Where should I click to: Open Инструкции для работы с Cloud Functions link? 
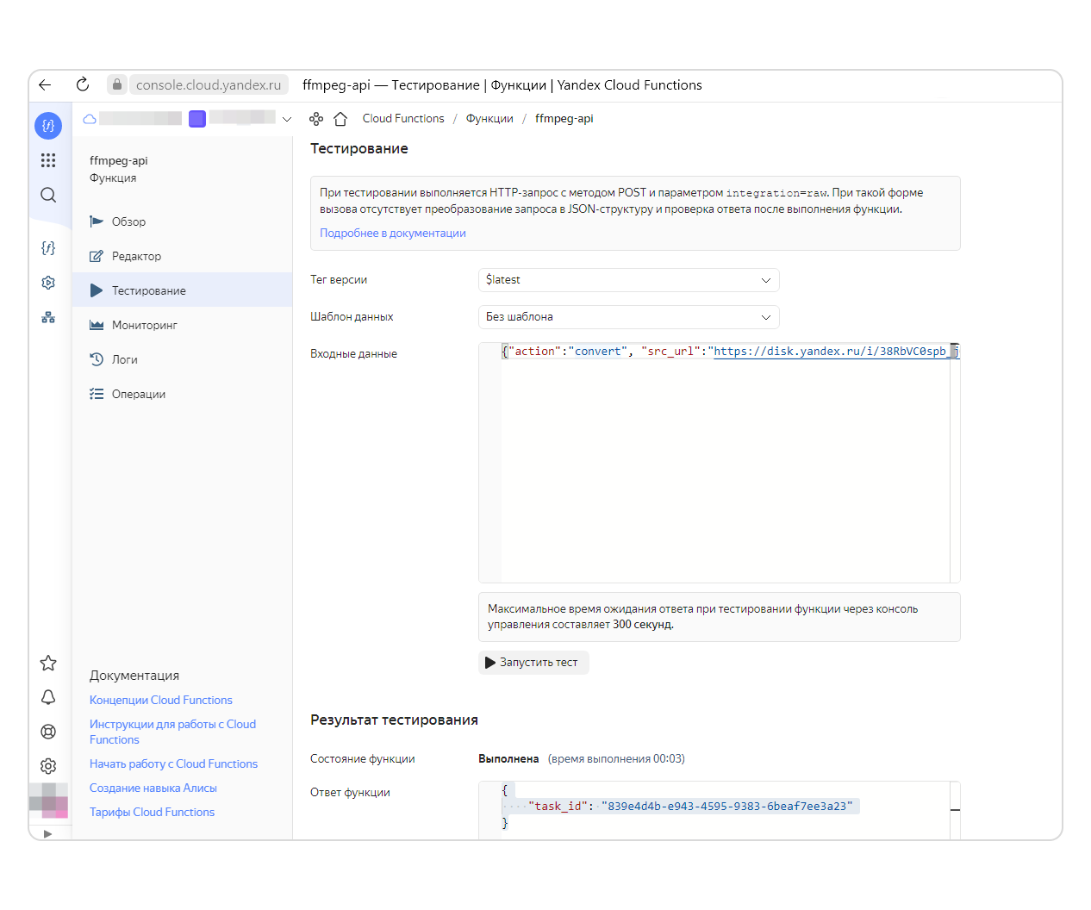click(x=172, y=732)
